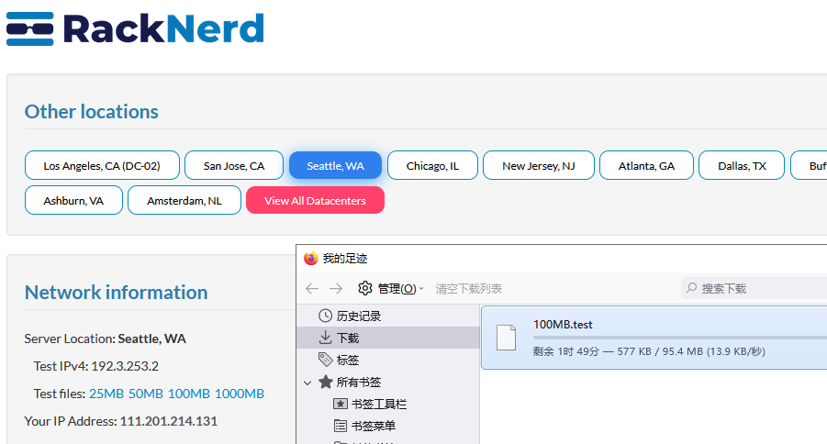Select New Jersey, NJ location
This screenshot has height=444, width=827.
[x=539, y=165]
